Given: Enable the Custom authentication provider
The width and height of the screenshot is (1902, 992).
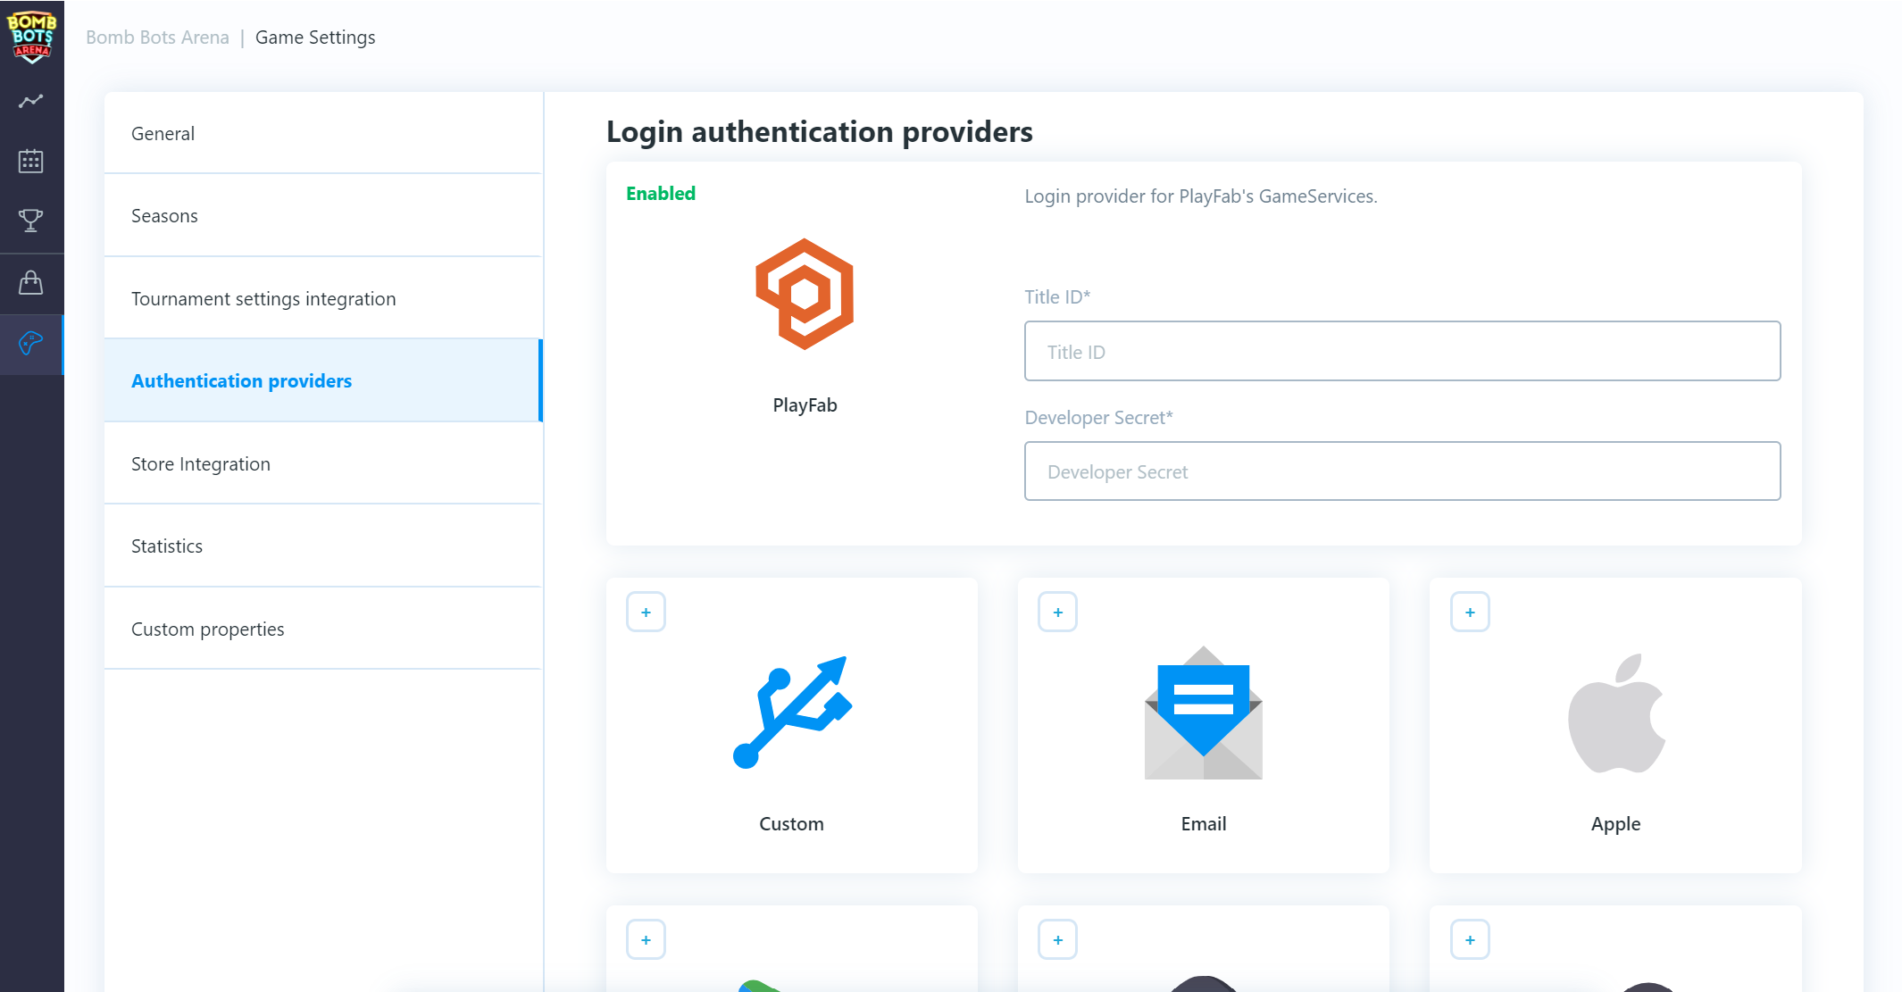Looking at the screenshot, I should (x=646, y=613).
